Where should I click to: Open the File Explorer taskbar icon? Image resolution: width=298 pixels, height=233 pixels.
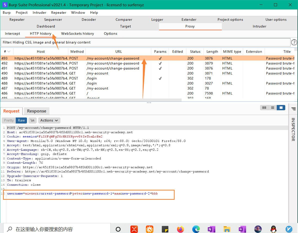227,229
